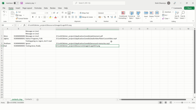Add a new sheet with plus button
Screen dimensions: 196x110
pyautogui.click(x=37, y=100)
